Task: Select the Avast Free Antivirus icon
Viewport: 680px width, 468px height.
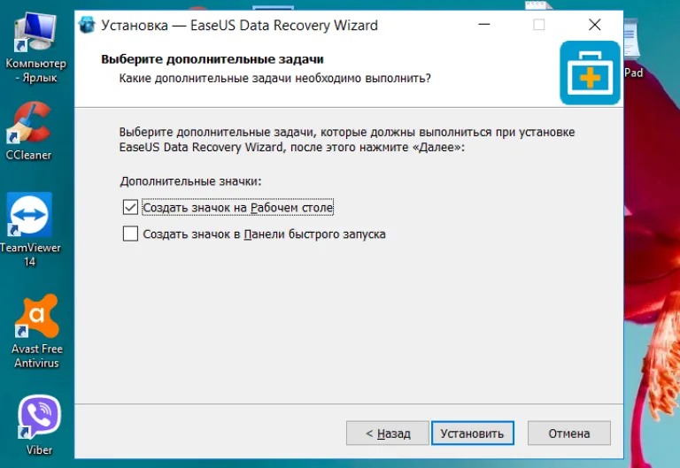Action: pos(37,331)
